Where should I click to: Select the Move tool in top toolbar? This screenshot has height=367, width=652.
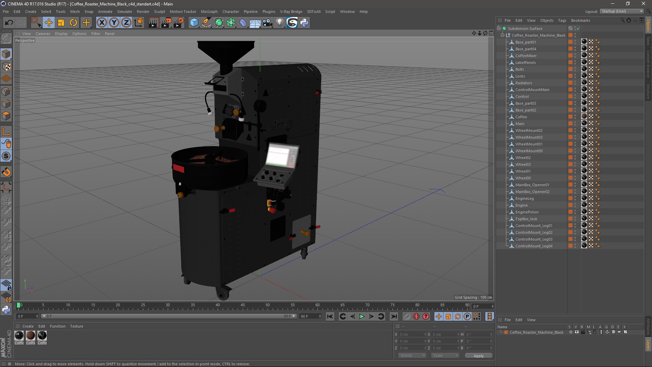[49, 23]
